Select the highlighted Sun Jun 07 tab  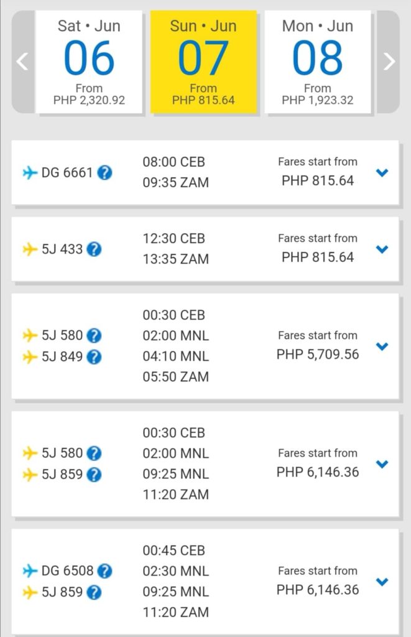(203, 62)
